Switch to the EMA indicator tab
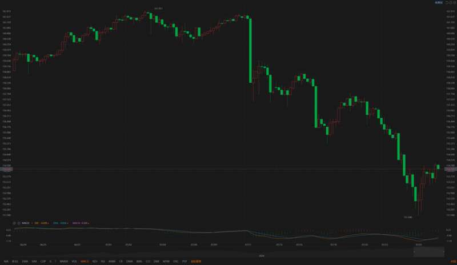457x265 pixels. (25, 262)
